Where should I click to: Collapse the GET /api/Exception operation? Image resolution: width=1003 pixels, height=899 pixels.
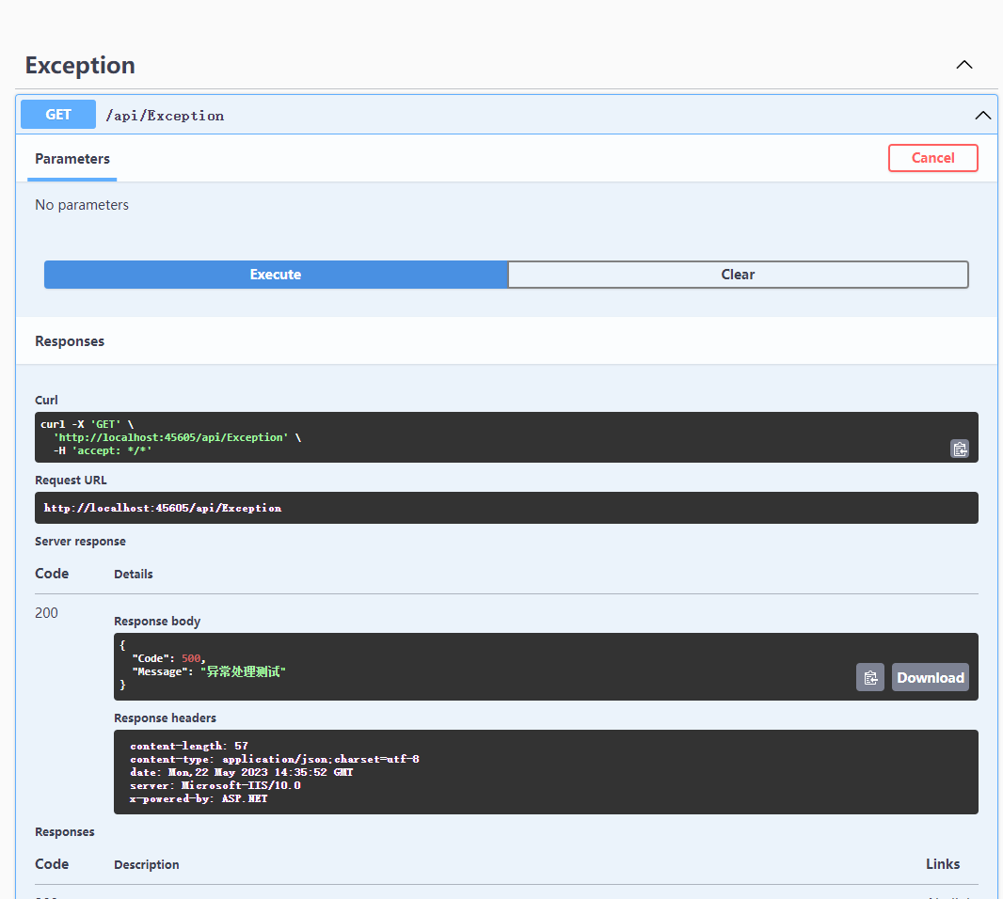pyautogui.click(x=982, y=115)
